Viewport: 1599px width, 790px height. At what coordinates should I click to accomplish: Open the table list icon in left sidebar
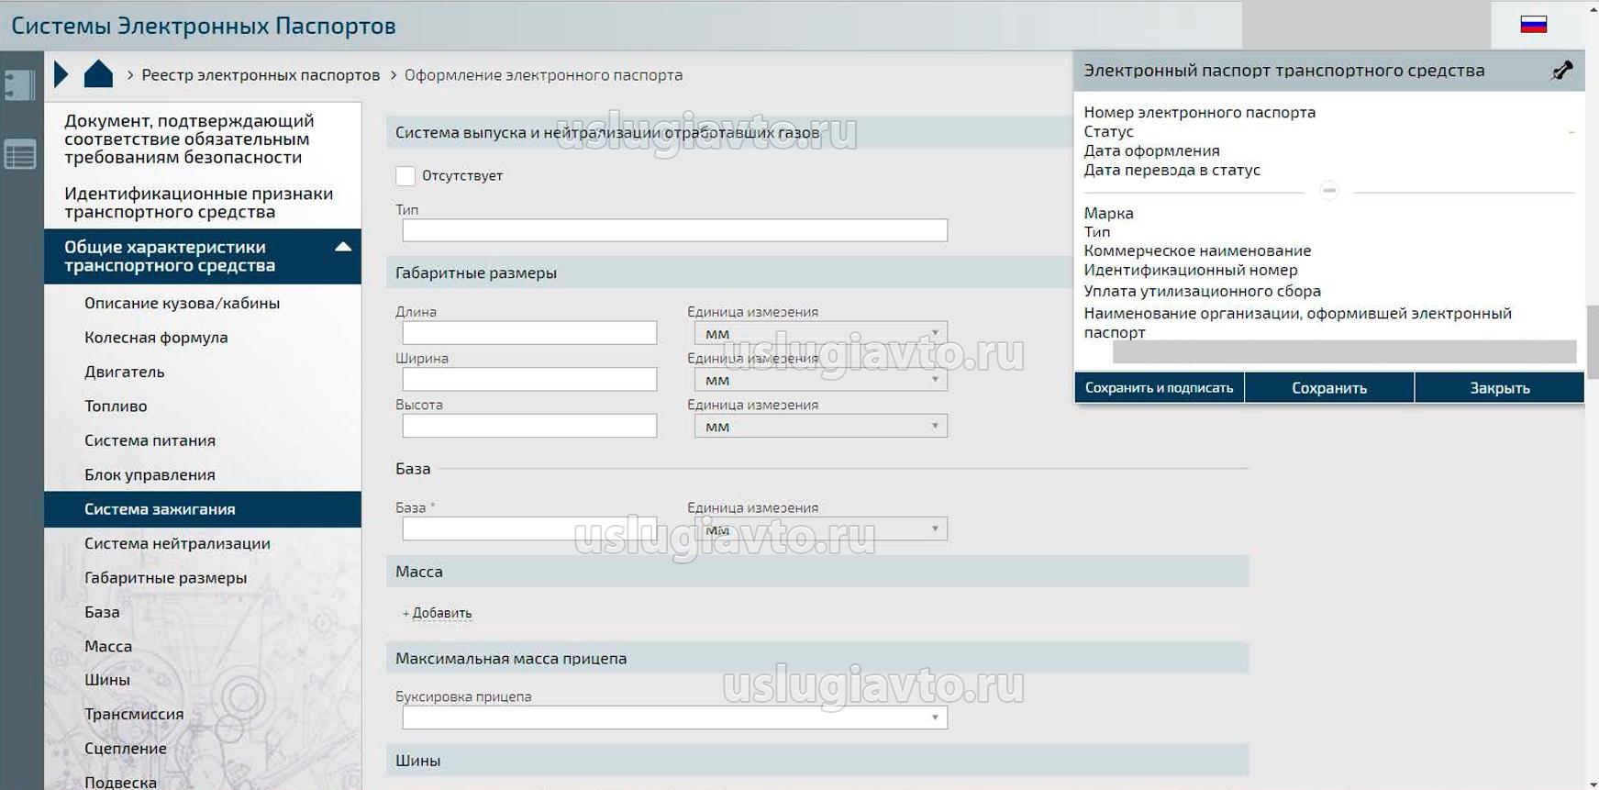click(20, 155)
